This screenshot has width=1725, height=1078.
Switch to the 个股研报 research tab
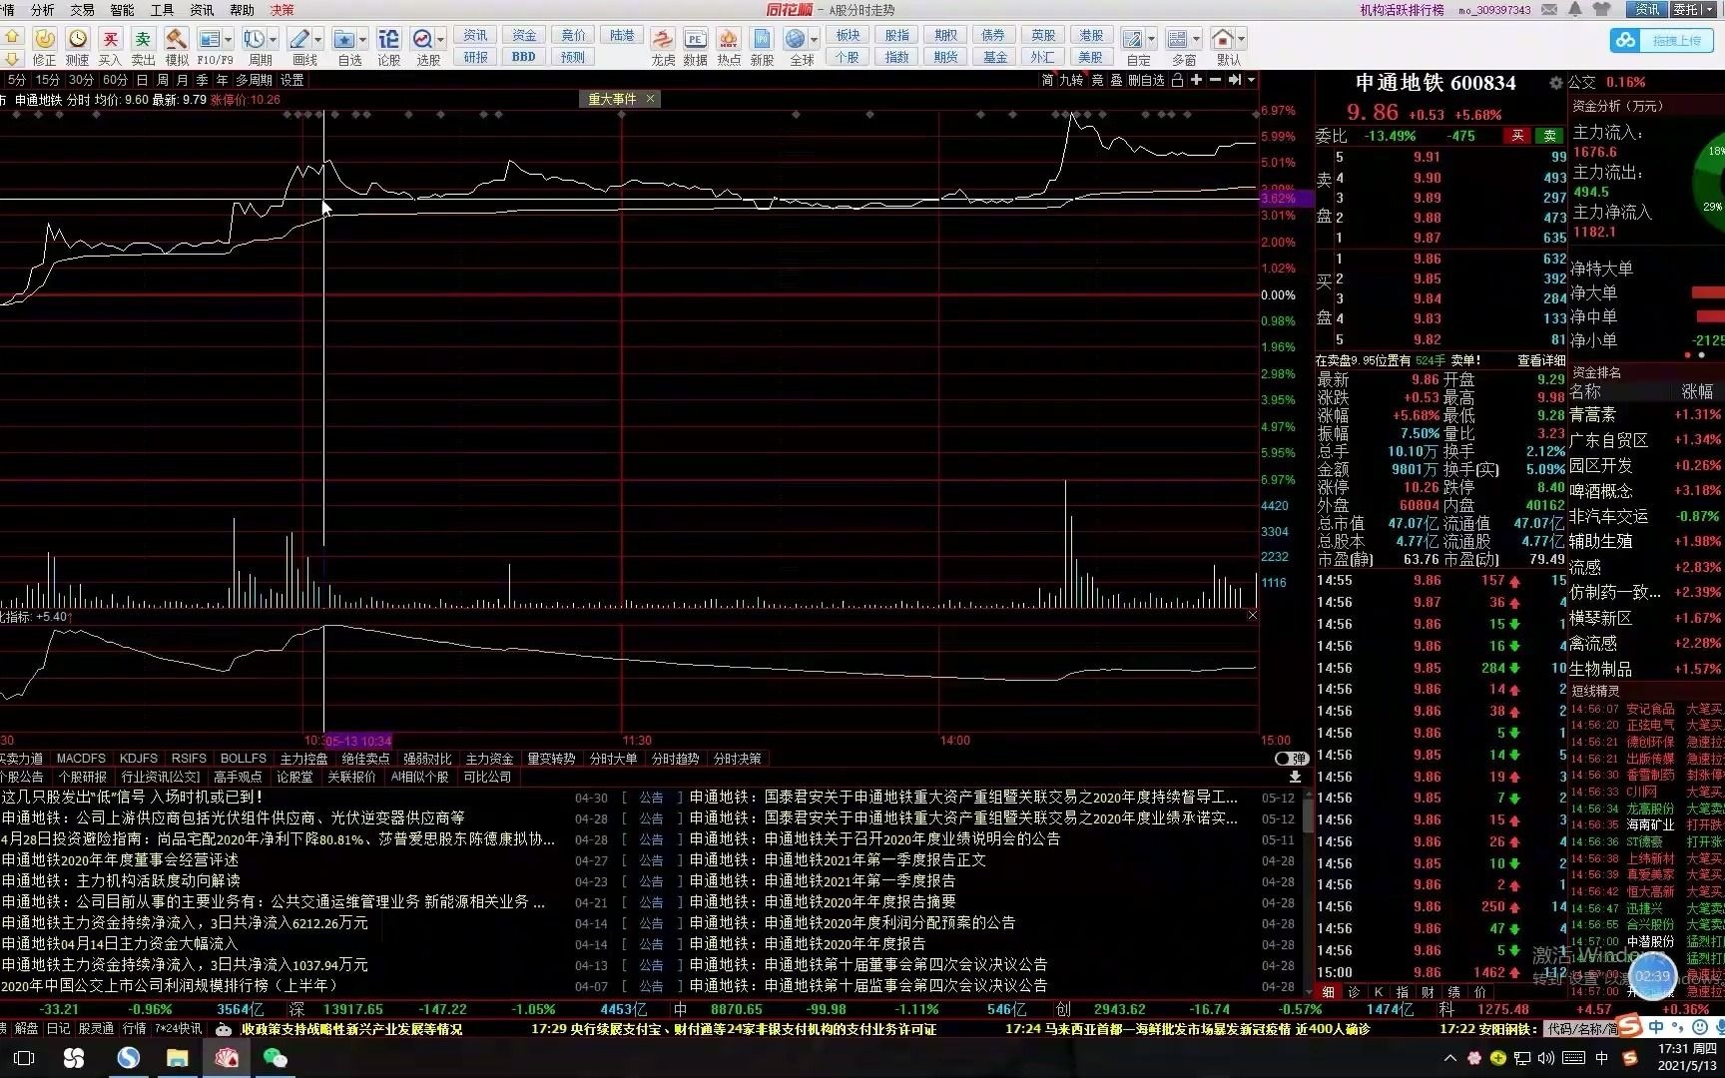(x=82, y=777)
